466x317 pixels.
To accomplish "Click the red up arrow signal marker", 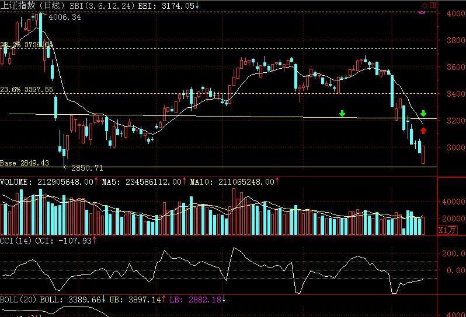I will click(x=423, y=131).
